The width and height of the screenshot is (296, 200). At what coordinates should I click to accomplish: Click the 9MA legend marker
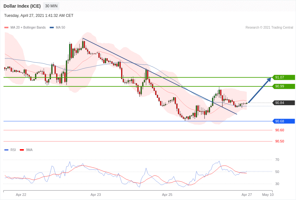coord(22,150)
